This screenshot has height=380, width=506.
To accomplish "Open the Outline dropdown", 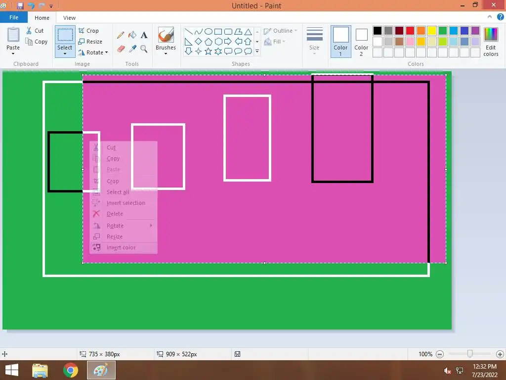I will pos(280,31).
